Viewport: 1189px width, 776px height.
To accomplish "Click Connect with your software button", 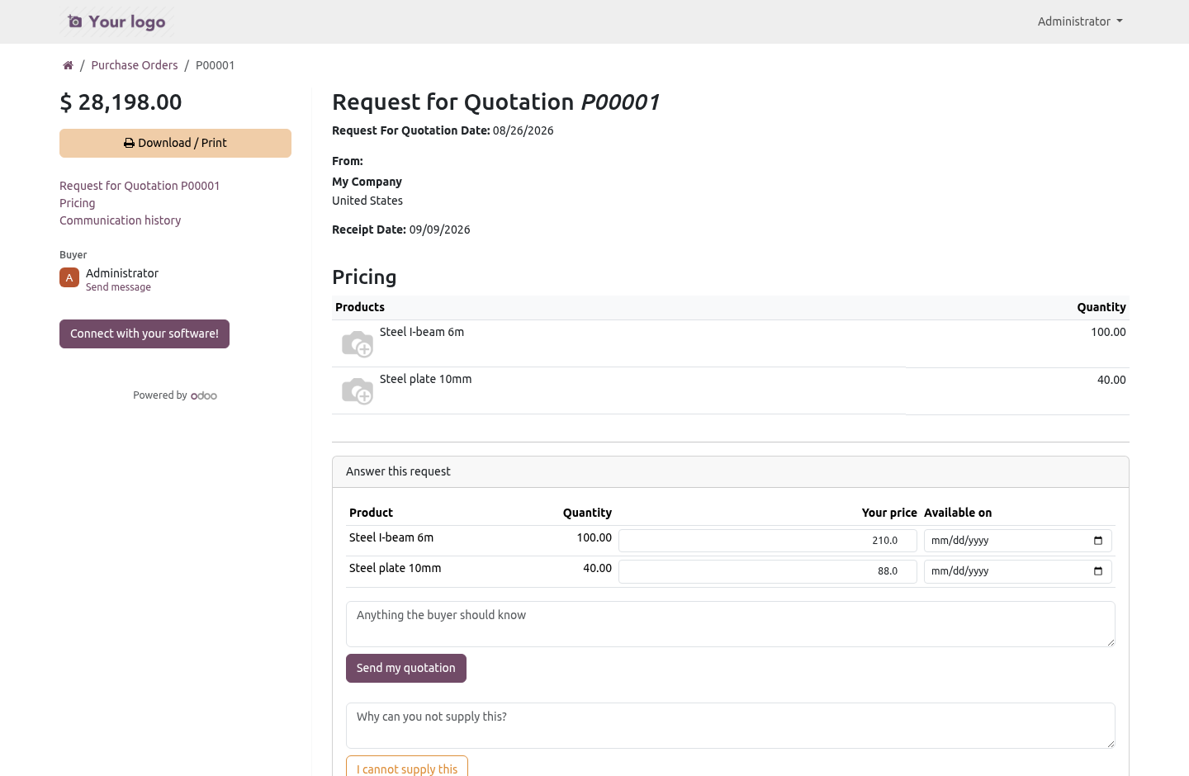I will click(x=144, y=334).
